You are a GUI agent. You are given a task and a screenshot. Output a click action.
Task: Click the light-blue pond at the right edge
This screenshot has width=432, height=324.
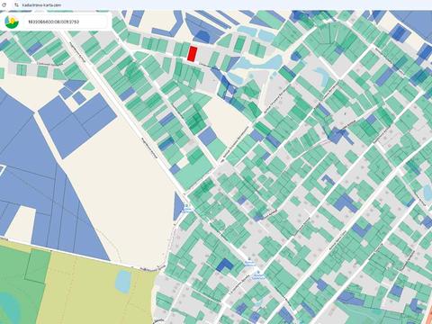pyautogui.click(x=427, y=193)
